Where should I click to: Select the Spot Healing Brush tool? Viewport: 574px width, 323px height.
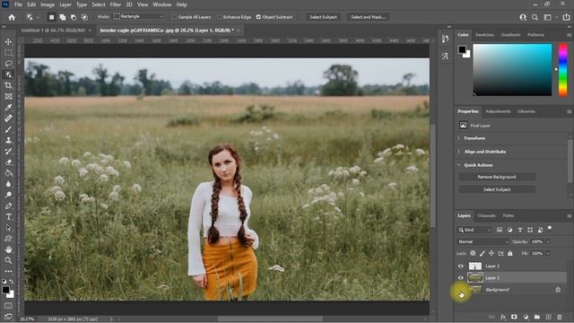pos(8,118)
